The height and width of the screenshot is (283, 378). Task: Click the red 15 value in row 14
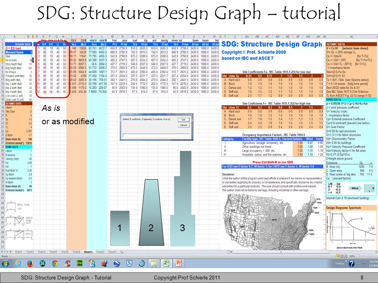[51, 92]
